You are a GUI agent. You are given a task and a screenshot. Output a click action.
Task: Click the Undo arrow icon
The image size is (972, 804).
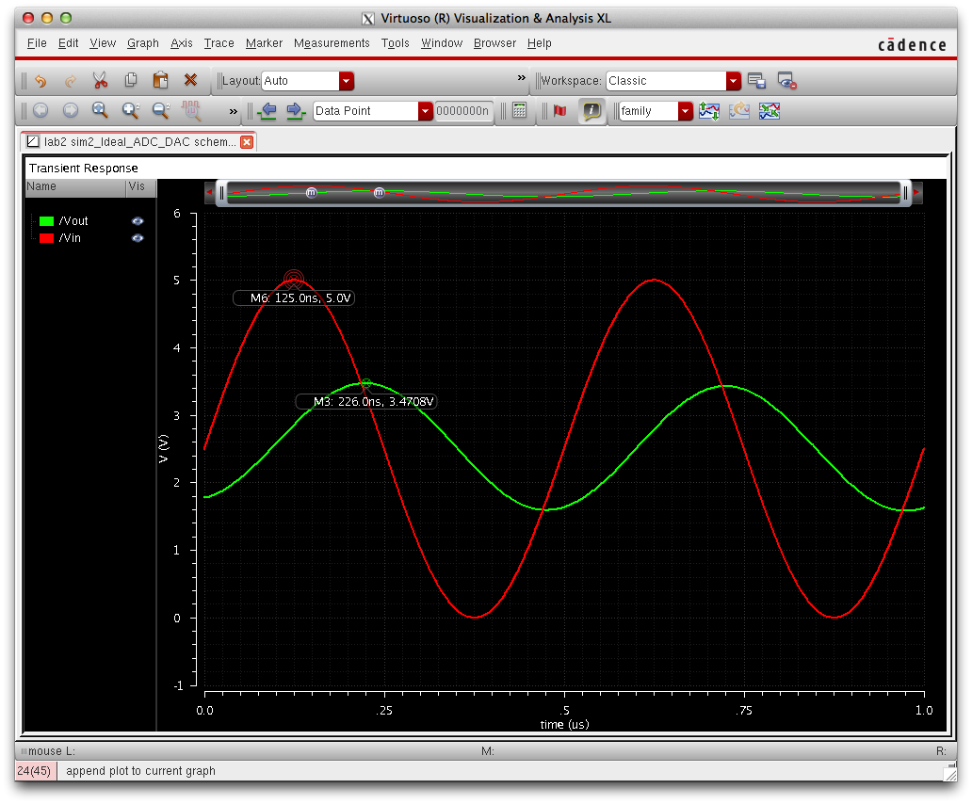tap(40, 81)
